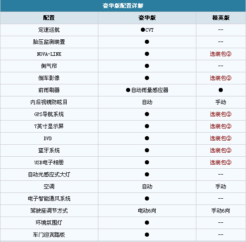246x242 pixels.
Task: Click 选装包② link in the DVD row
Action: [x=221, y=138]
